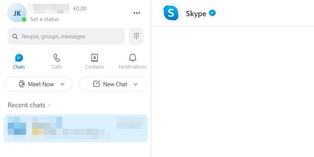This screenshot has height=157, width=314.
Task: Expand the New Chat dropdown arrow
Action: click(135, 84)
